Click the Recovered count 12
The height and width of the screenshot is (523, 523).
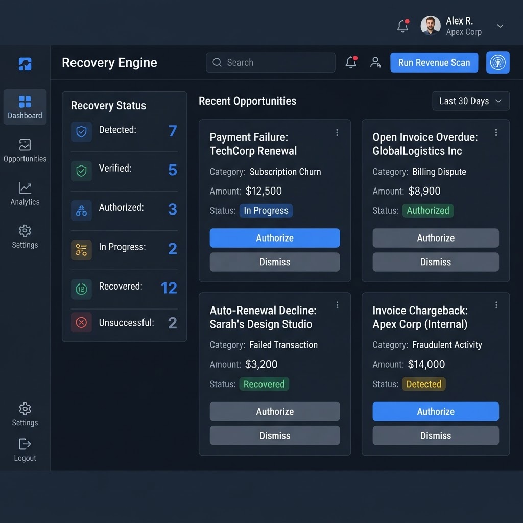pyautogui.click(x=169, y=288)
